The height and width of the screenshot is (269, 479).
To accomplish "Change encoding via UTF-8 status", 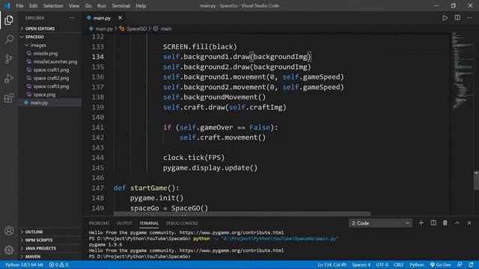I will (382, 265).
